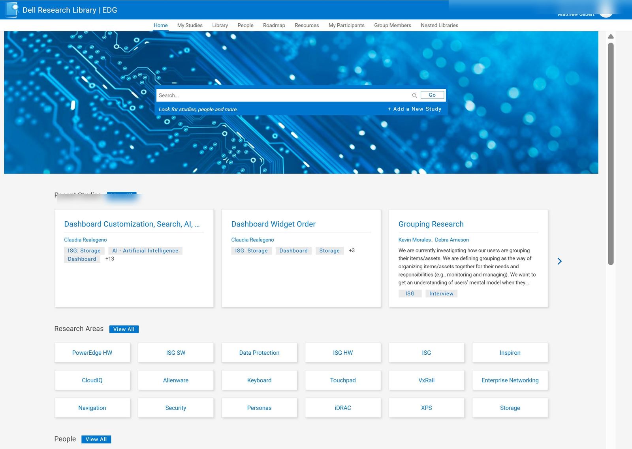Click the search magnifier icon
The image size is (632, 449).
(x=414, y=95)
